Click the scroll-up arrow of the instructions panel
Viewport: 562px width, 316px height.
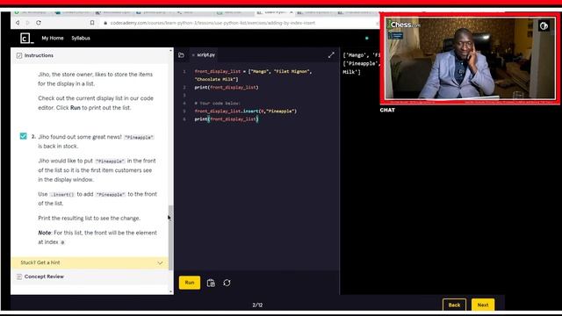coord(170,51)
